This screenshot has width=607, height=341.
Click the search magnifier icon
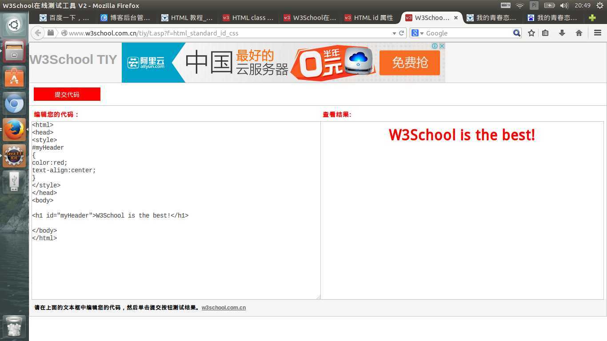pyautogui.click(x=516, y=33)
